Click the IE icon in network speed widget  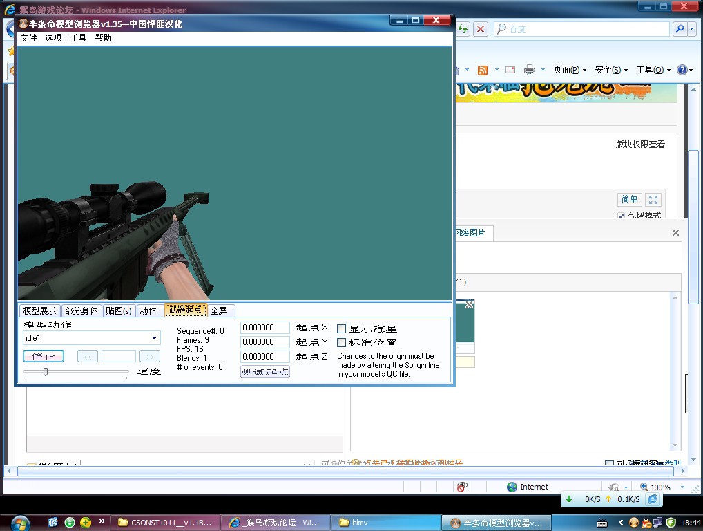653,499
